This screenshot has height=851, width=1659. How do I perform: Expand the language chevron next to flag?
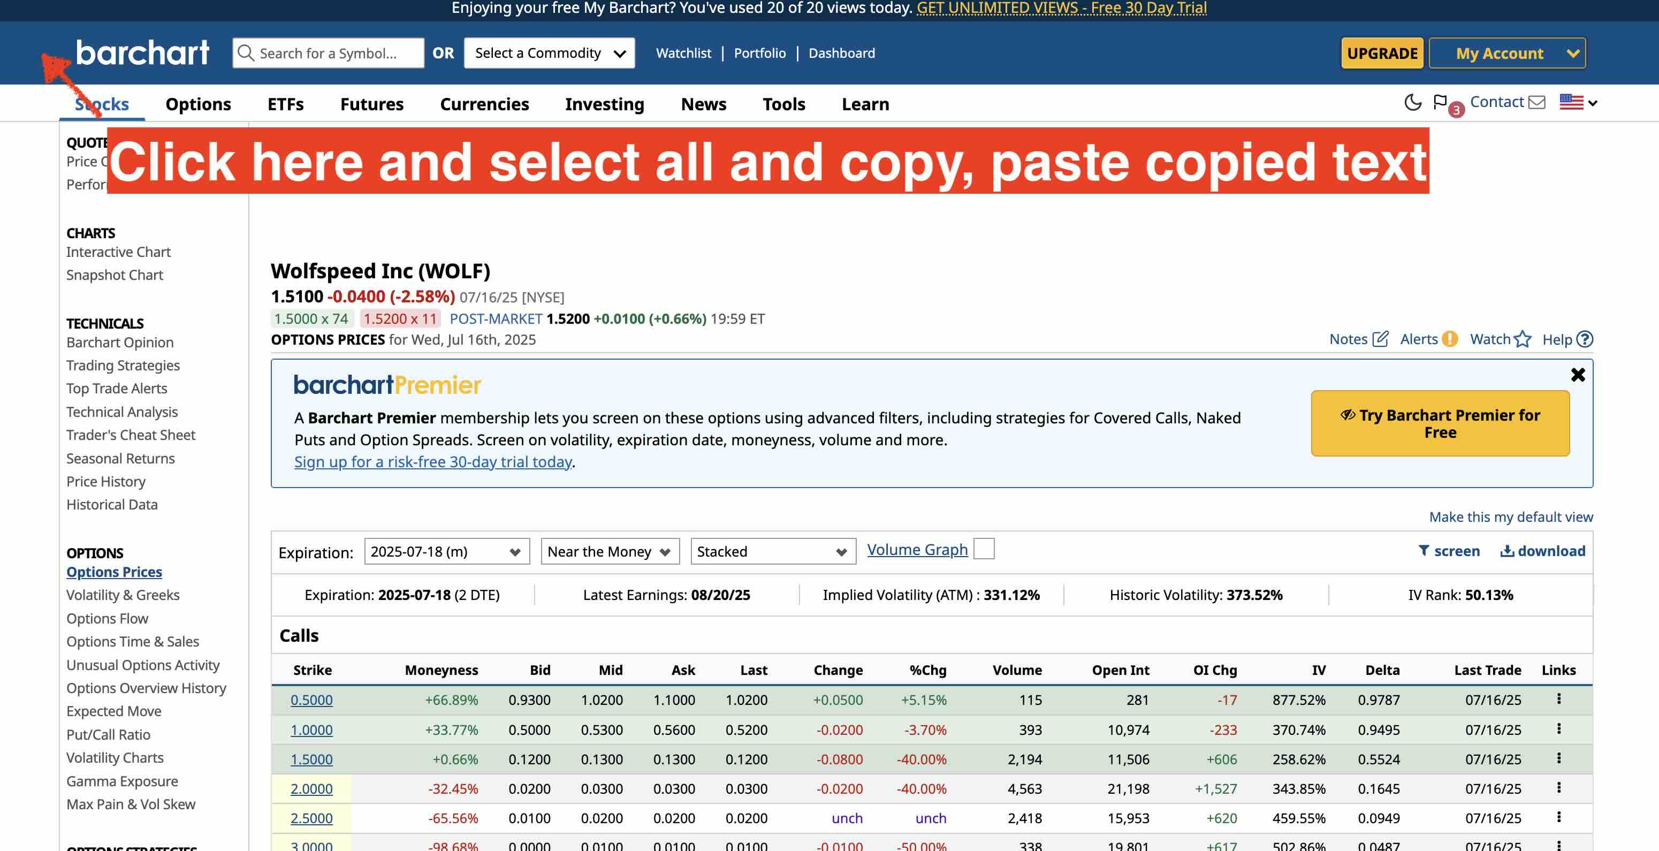(x=1593, y=103)
